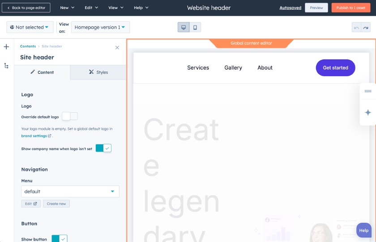Click the Website header title
Viewport: 376px width, 242px height.
pyautogui.click(x=209, y=8)
